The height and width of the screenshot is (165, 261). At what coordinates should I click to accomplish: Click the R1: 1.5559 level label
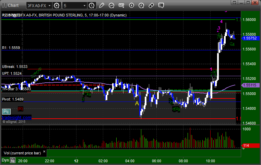(x=11, y=48)
